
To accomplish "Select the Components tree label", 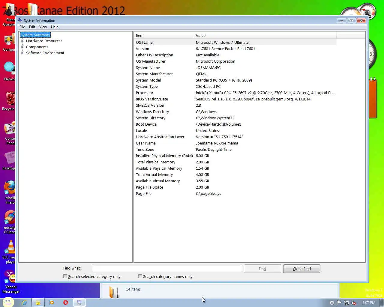I will pyautogui.click(x=37, y=47).
